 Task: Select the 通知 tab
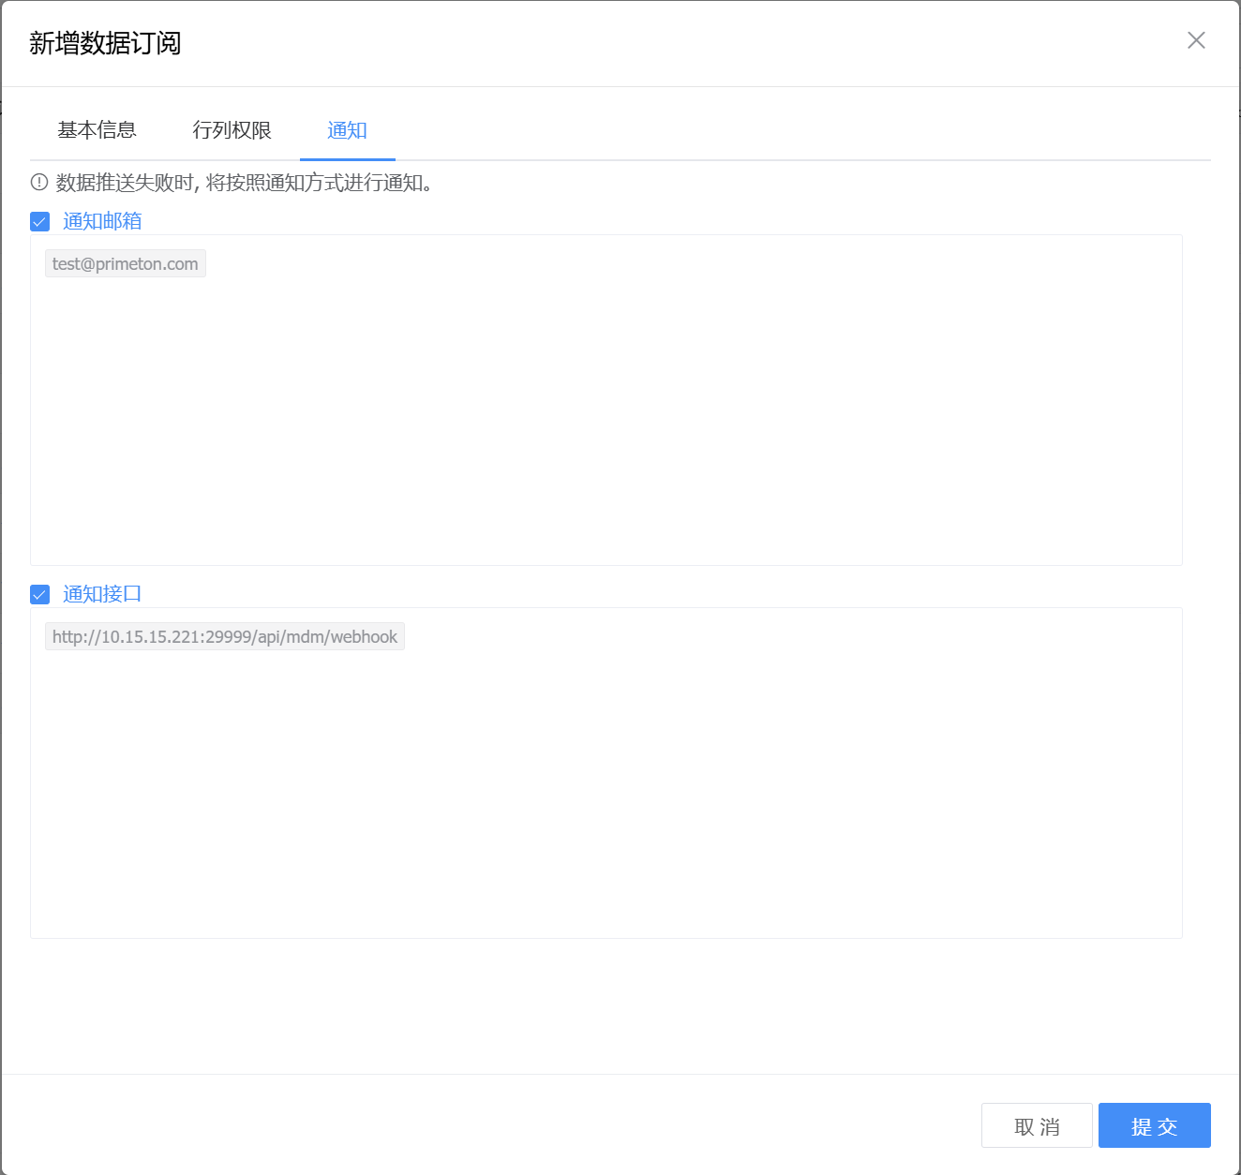click(347, 130)
